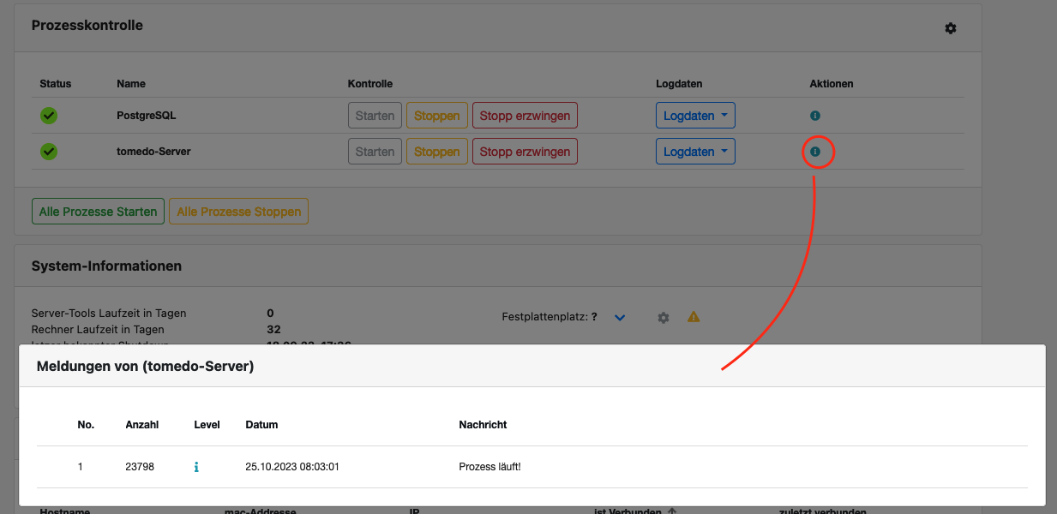Click Stopp erzwingen for PostgreSQL

pyautogui.click(x=525, y=116)
